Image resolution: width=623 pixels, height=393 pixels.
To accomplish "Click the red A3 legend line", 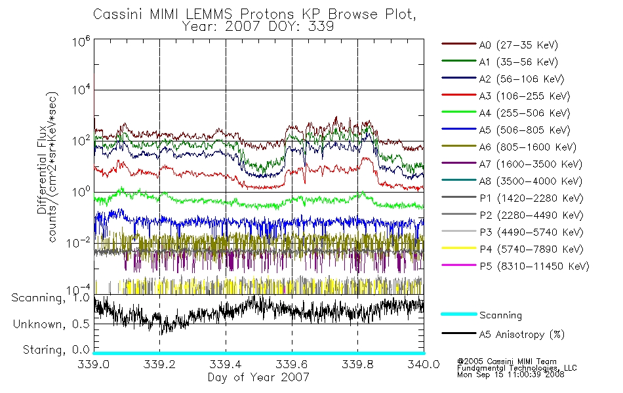I will (458, 94).
